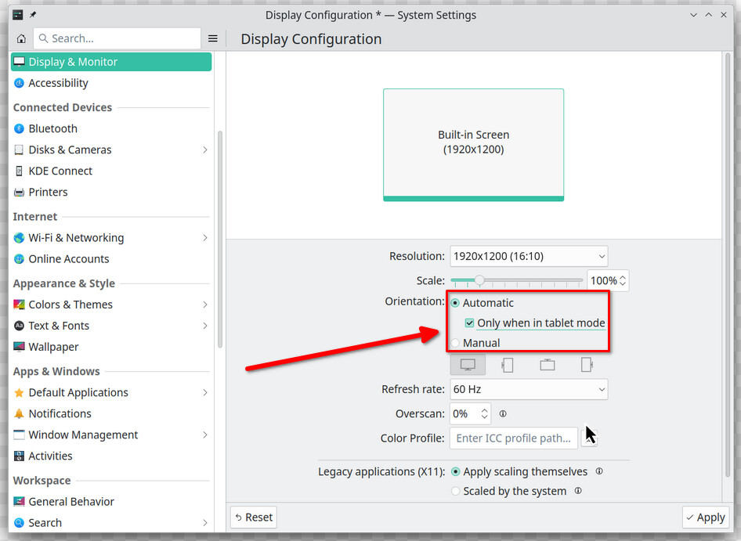Click the Default Applications star icon
Image resolution: width=741 pixels, height=541 pixels.
(19, 393)
